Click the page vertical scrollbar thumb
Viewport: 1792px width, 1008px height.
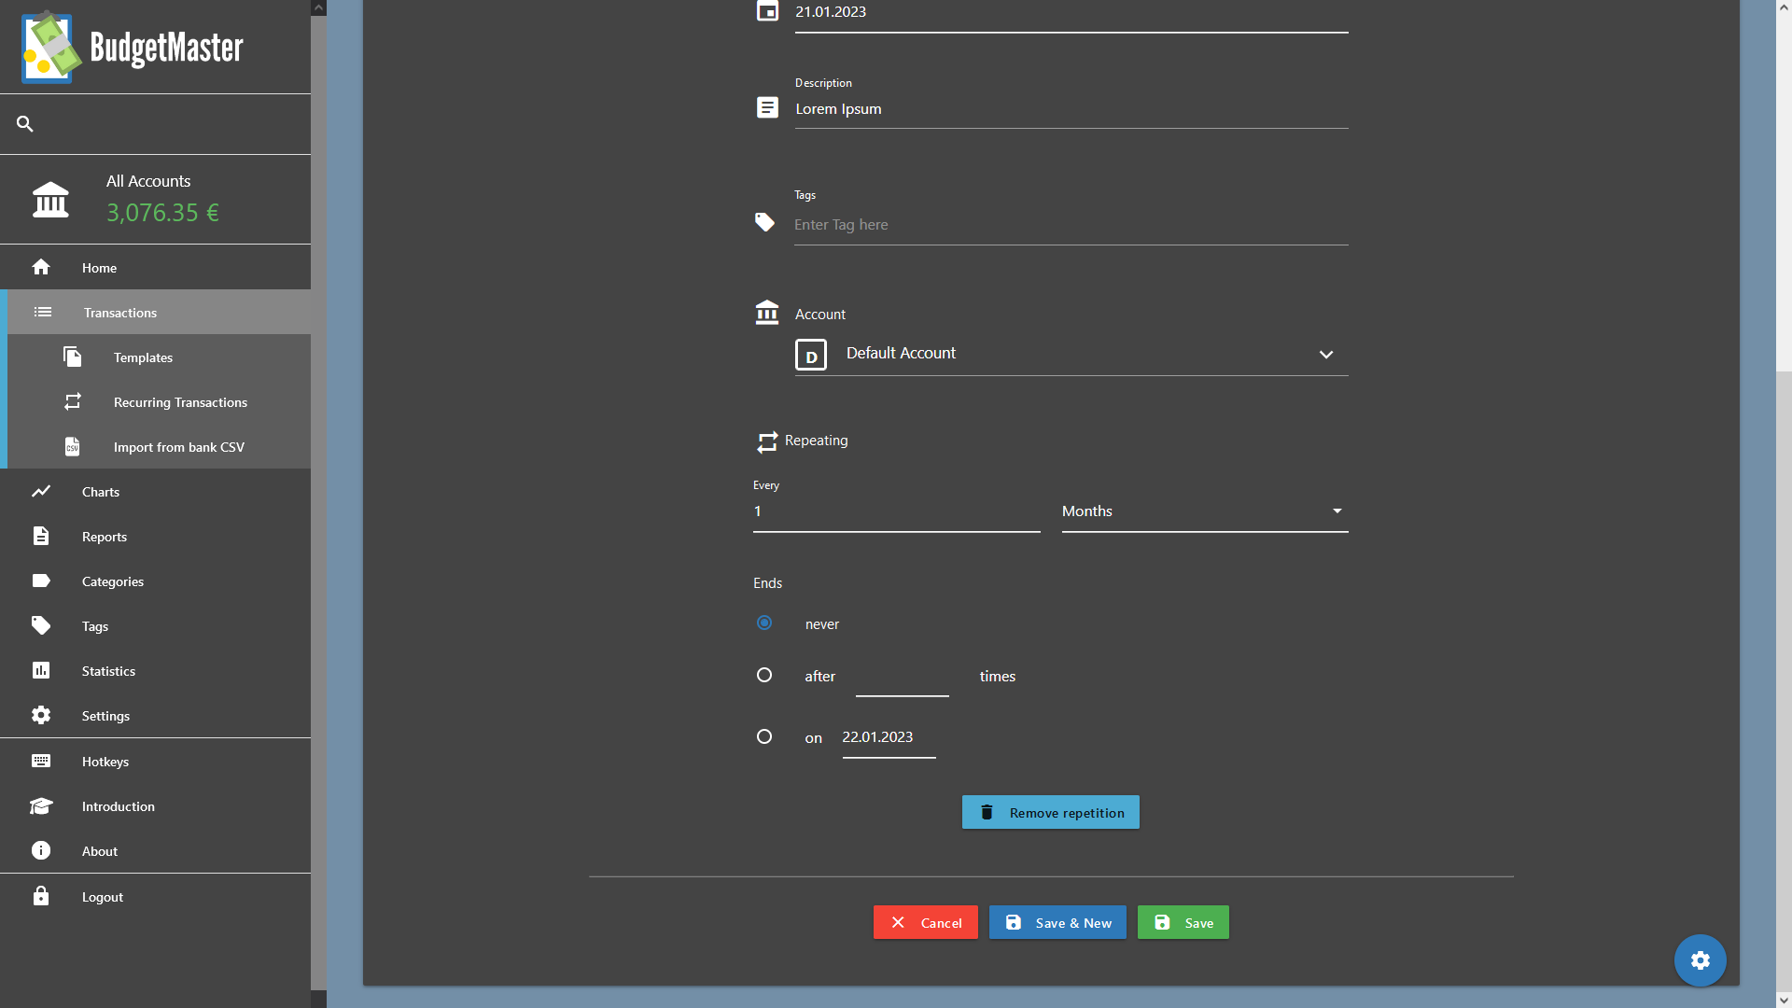[1784, 192]
